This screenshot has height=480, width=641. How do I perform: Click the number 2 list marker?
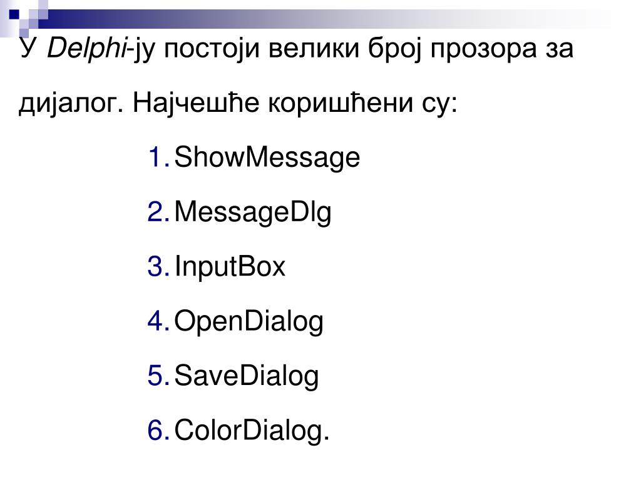[x=158, y=212]
